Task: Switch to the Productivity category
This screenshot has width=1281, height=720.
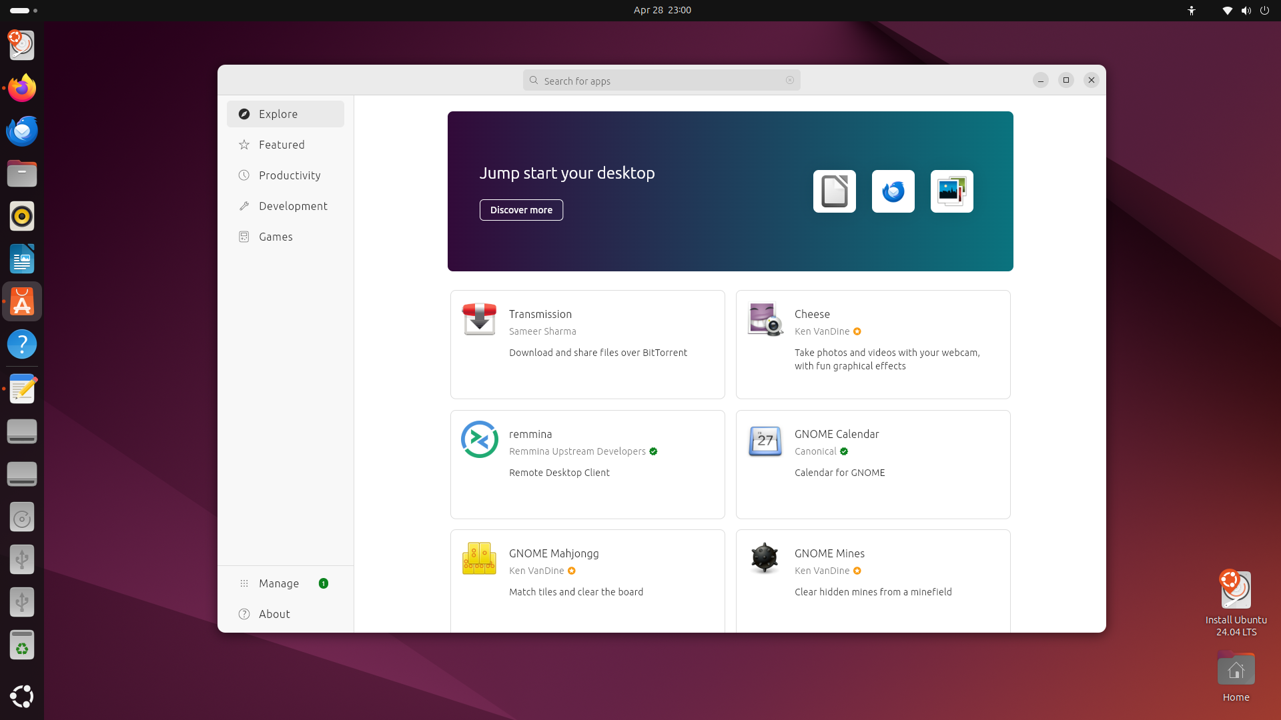Action: (x=286, y=175)
